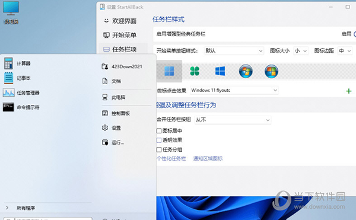Screen dimensions: 356x220
Task: Expand 所有程序 in the start menu
Action: (26, 208)
